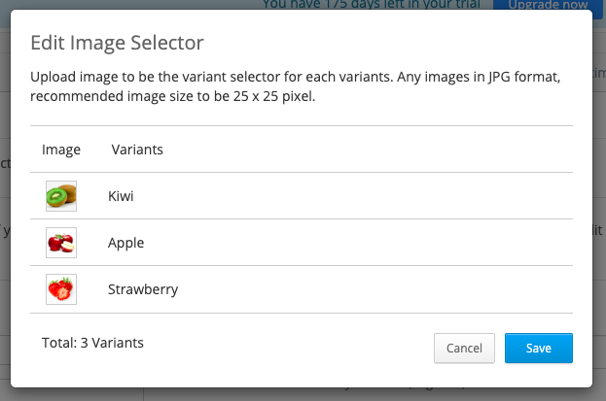Save the image selector changes
The width and height of the screenshot is (606, 401).
(538, 349)
